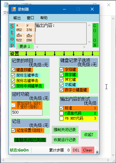Click the 键盘记录子选项 group header
Screen dimensions: 116x163
tap(79, 62)
